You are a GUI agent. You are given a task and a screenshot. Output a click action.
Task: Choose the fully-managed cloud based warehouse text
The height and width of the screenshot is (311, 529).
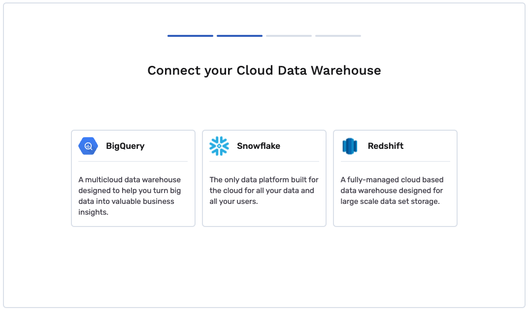coord(392,191)
